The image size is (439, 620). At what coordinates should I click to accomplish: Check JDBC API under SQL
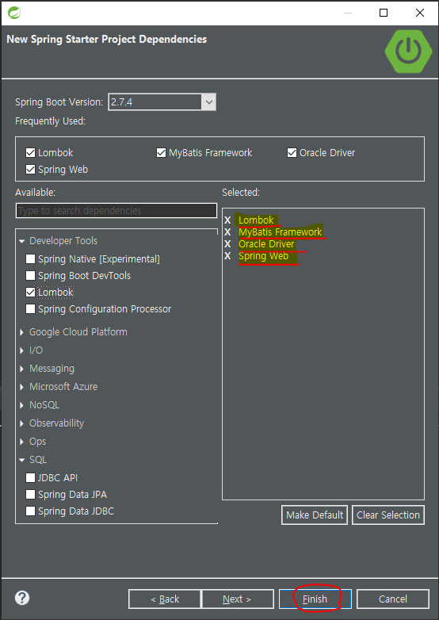pos(30,477)
